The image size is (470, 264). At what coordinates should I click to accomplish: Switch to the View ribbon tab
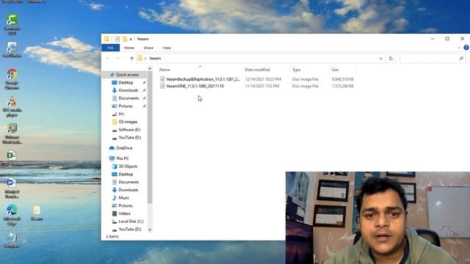click(167, 48)
